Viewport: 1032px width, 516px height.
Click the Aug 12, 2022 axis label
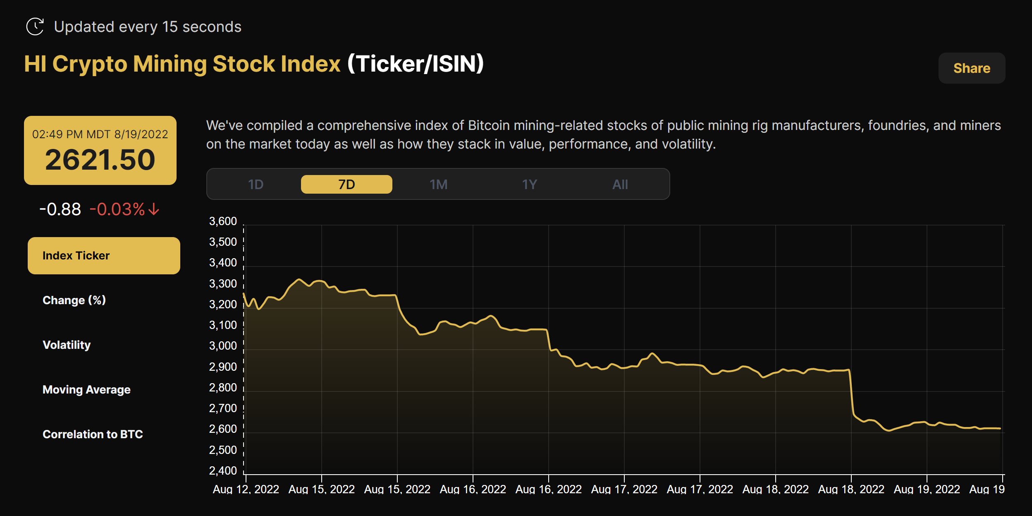pyautogui.click(x=246, y=489)
